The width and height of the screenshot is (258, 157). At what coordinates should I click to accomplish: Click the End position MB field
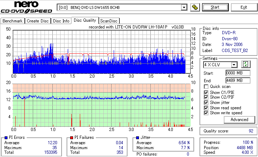click(238, 80)
